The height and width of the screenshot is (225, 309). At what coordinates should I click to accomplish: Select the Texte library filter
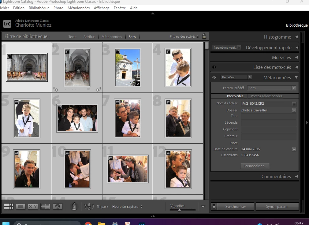coord(72,37)
